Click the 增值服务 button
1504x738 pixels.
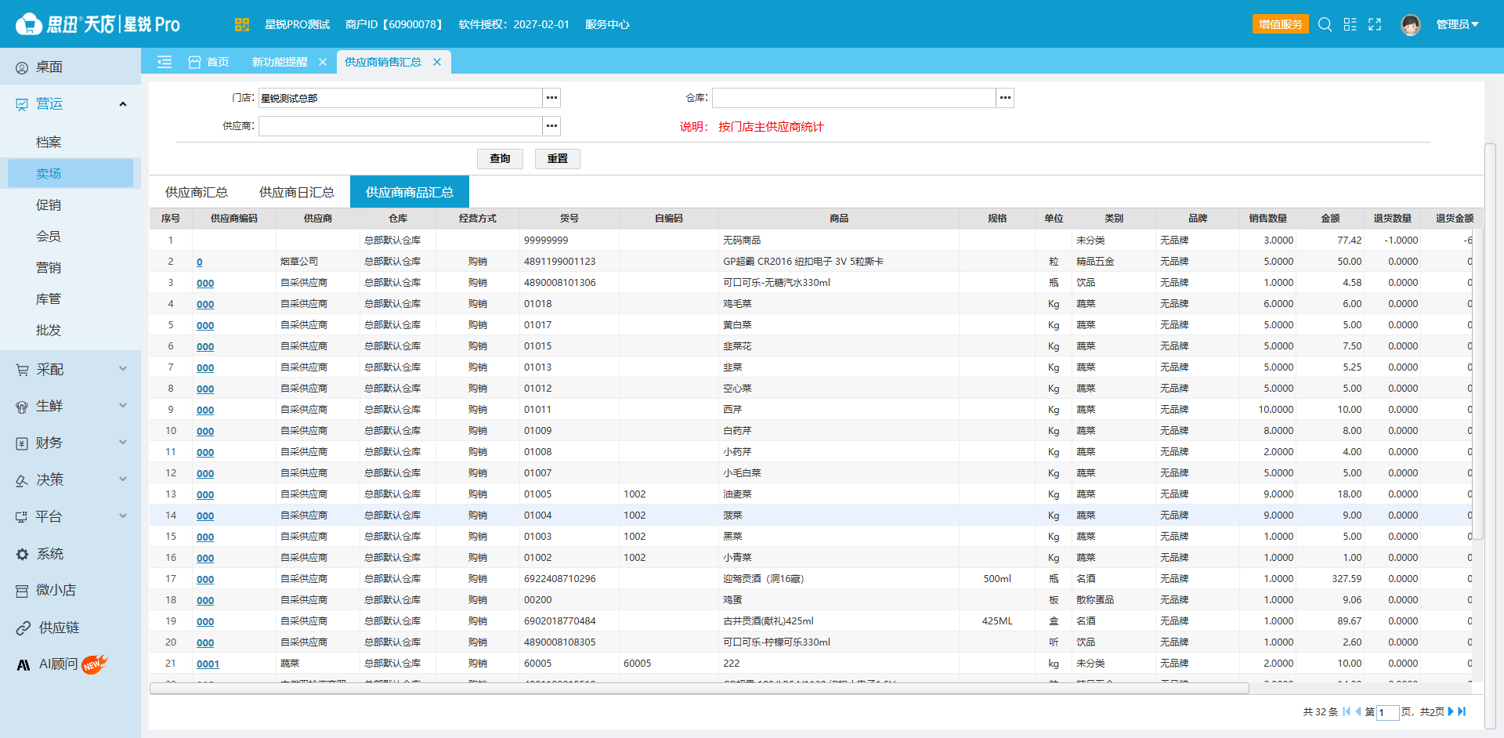click(x=1280, y=24)
